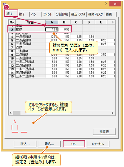124x167 pixels.
Task: Click the horizontal scrollbar thumb
Action: pyautogui.click(x=17, y=113)
